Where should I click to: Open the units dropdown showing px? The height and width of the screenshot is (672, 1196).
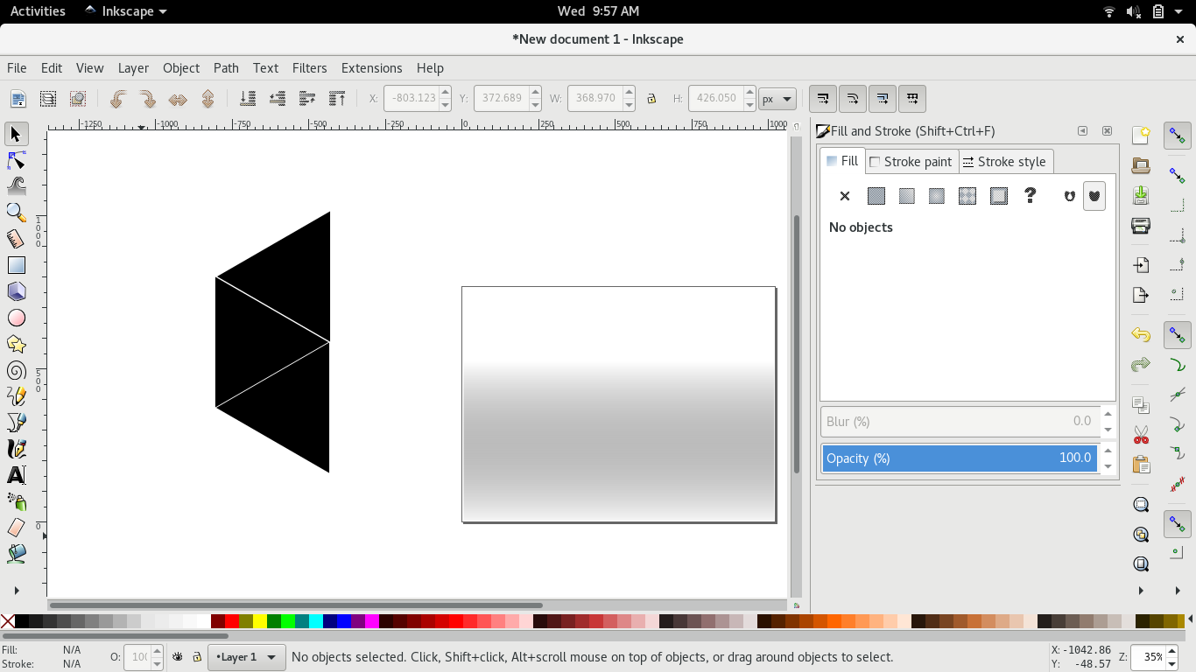[777, 98]
